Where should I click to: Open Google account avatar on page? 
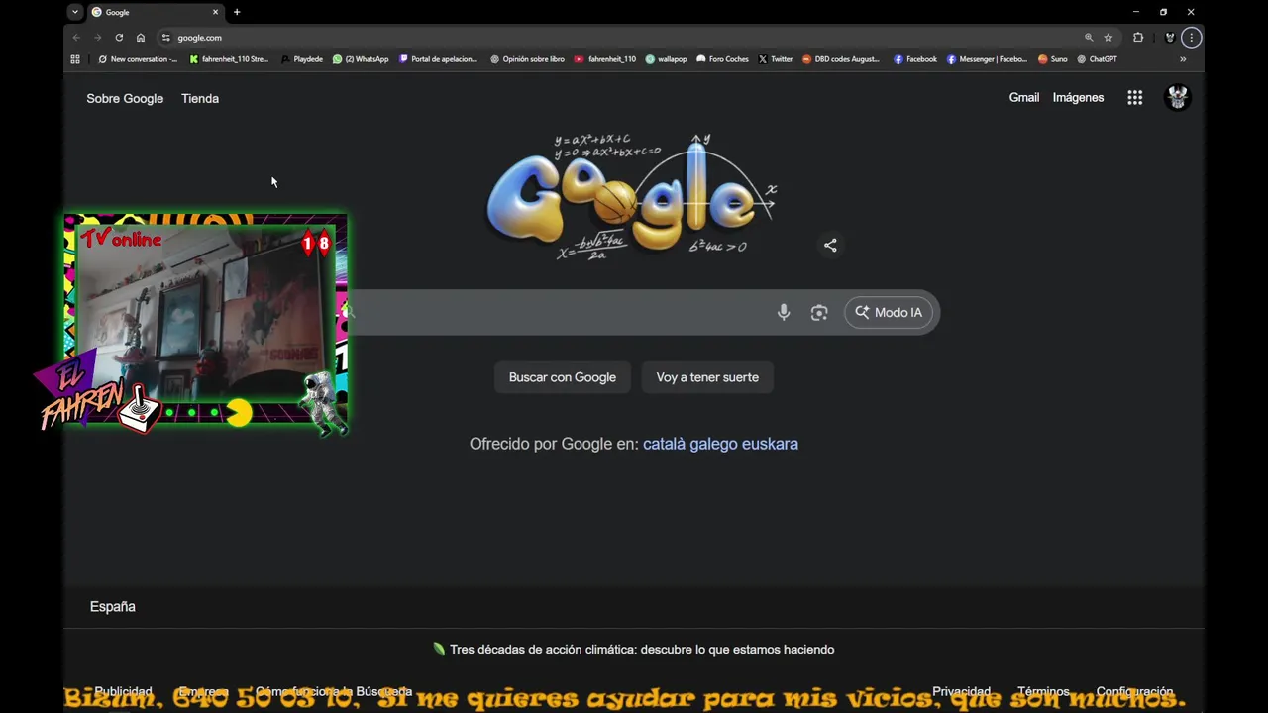(x=1177, y=97)
